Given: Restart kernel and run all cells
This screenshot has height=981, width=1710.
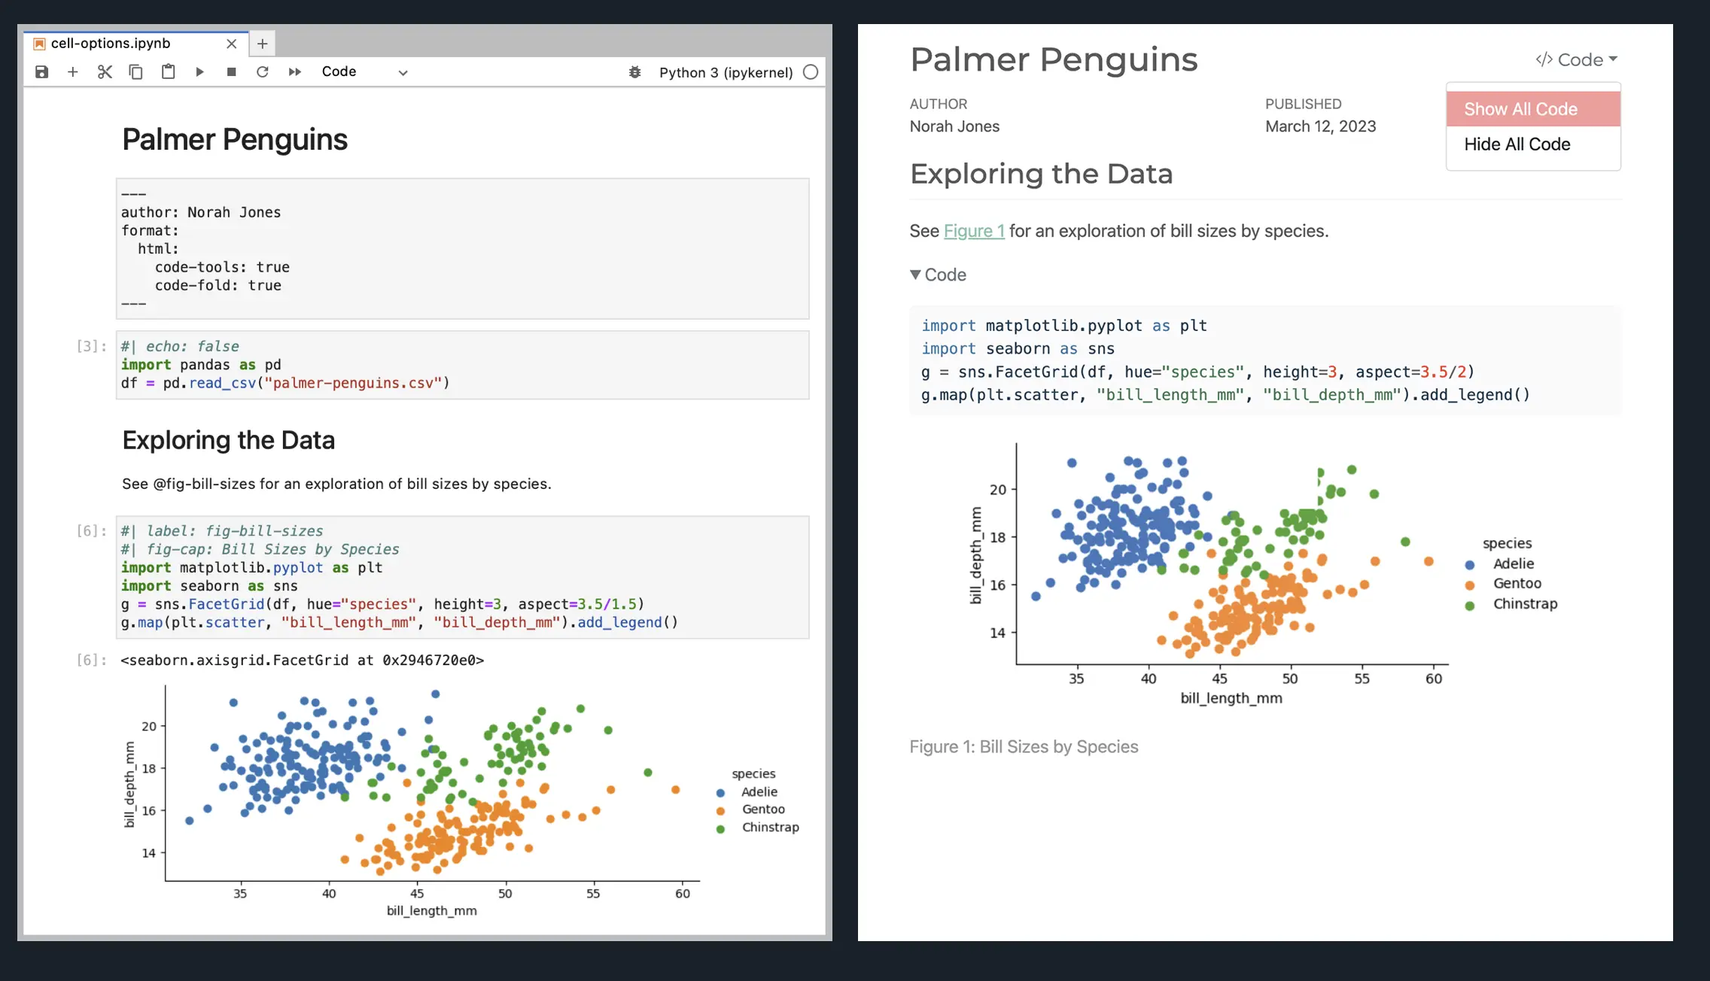Looking at the screenshot, I should click(x=294, y=72).
